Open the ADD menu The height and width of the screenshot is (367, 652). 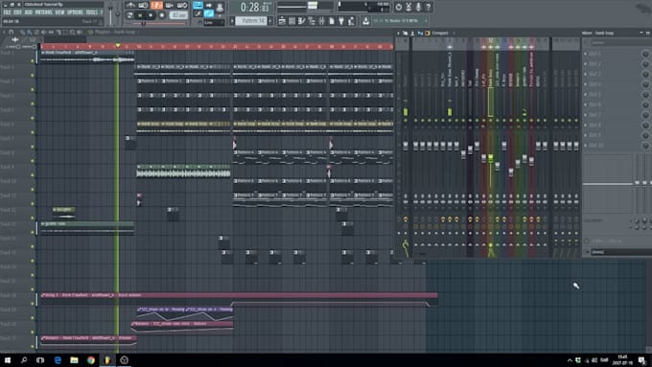28,12
